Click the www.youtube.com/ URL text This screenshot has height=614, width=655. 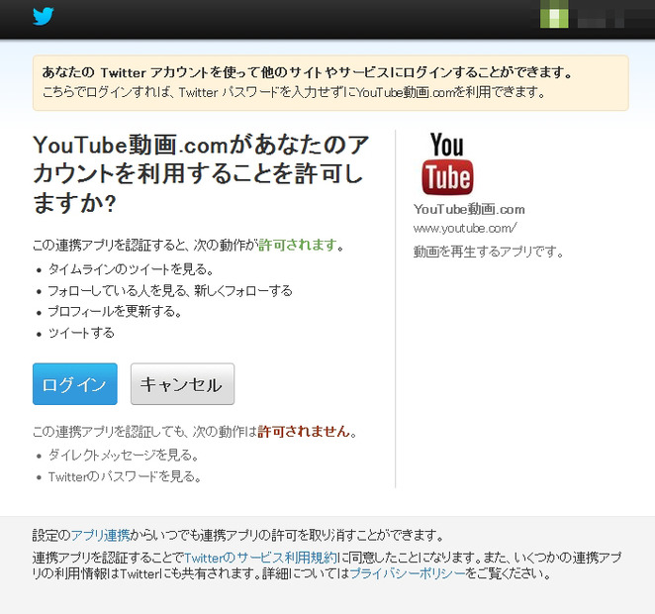click(465, 228)
